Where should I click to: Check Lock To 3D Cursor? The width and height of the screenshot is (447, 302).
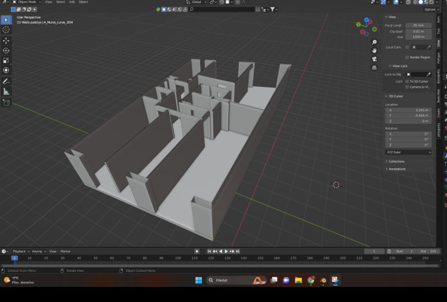[x=407, y=81]
